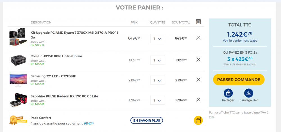
Task: Click 'Voir le panier hors taxes' link
Action: (240, 41)
